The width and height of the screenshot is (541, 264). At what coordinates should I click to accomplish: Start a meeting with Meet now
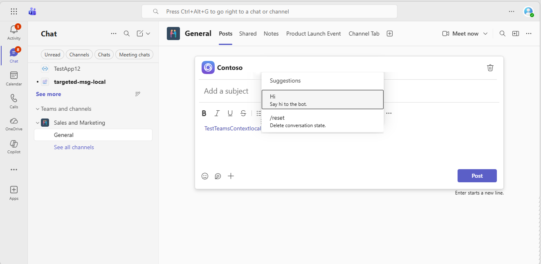click(x=460, y=34)
